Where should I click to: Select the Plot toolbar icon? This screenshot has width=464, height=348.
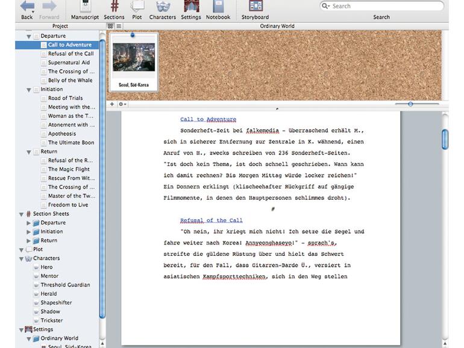click(x=137, y=7)
